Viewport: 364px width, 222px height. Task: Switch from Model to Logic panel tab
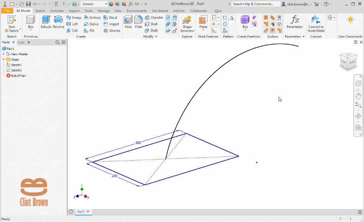[x=21, y=42]
